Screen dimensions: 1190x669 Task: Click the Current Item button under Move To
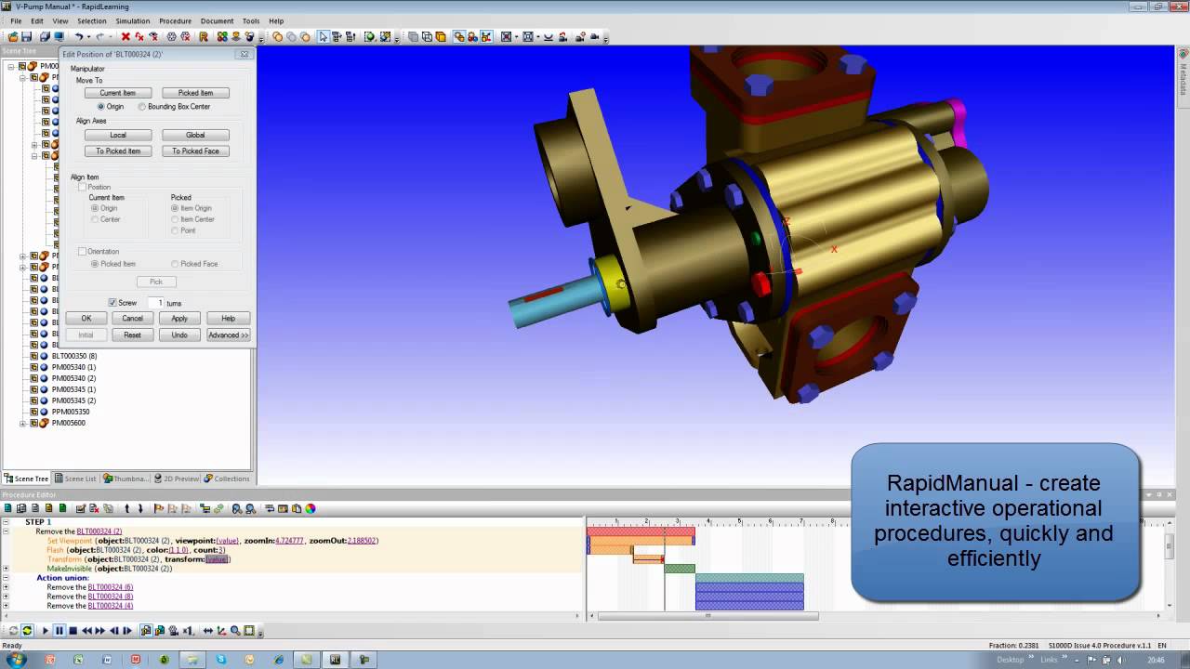tap(118, 93)
